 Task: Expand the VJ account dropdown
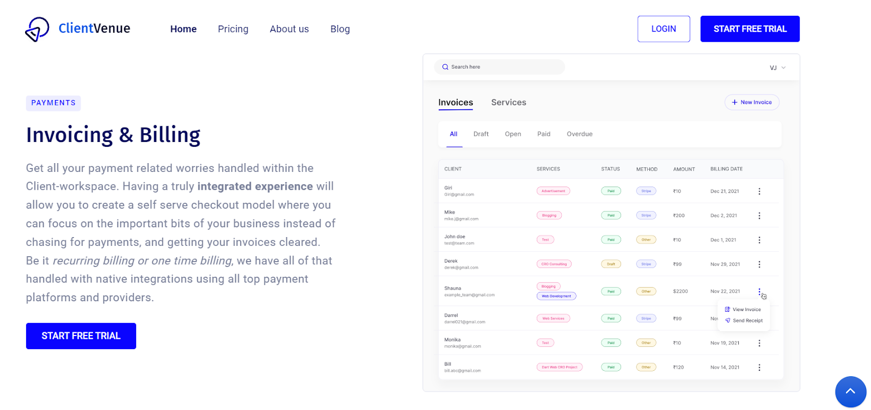pos(783,67)
